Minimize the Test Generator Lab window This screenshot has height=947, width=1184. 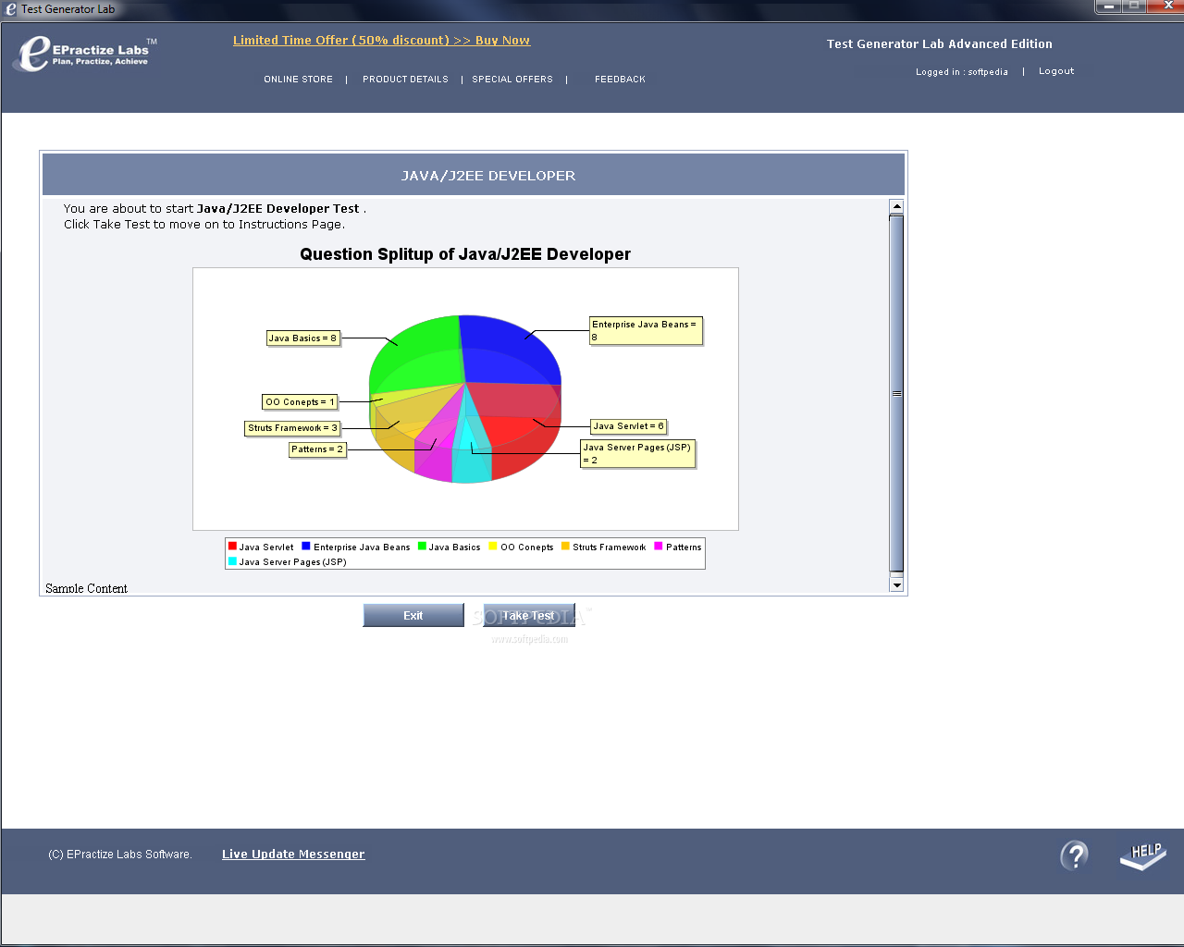tap(1108, 6)
